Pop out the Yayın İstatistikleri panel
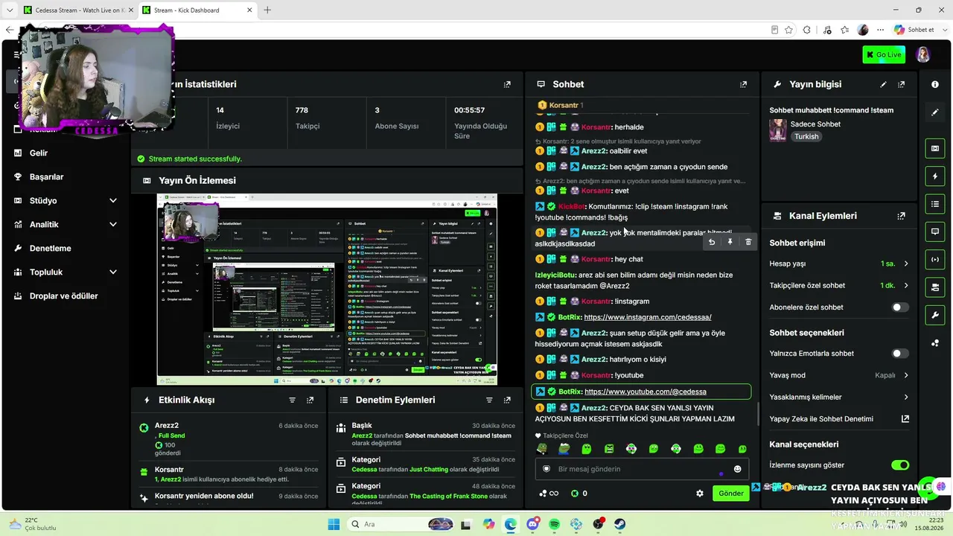953x536 pixels. point(507,85)
